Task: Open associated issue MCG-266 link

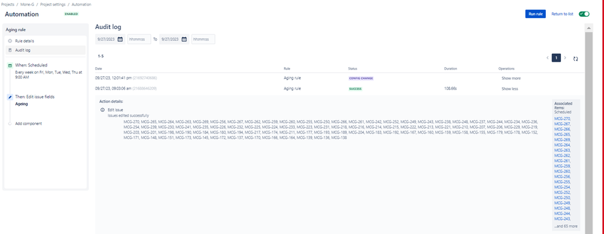Action: click(x=562, y=129)
